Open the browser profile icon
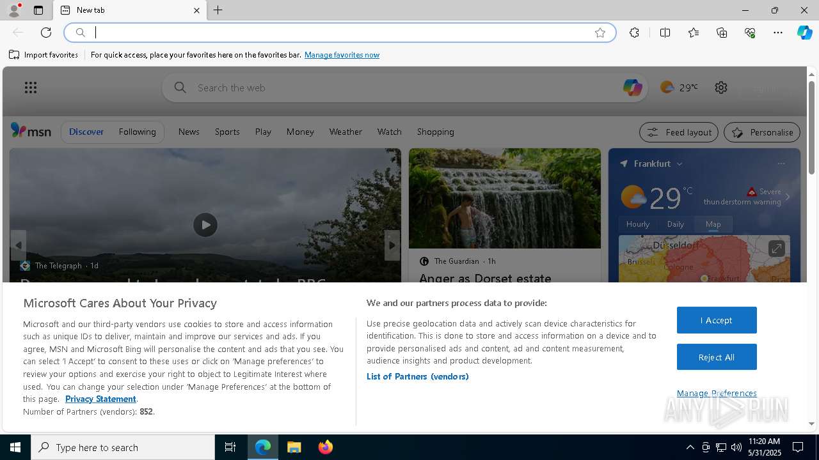819x460 pixels. coord(14,10)
